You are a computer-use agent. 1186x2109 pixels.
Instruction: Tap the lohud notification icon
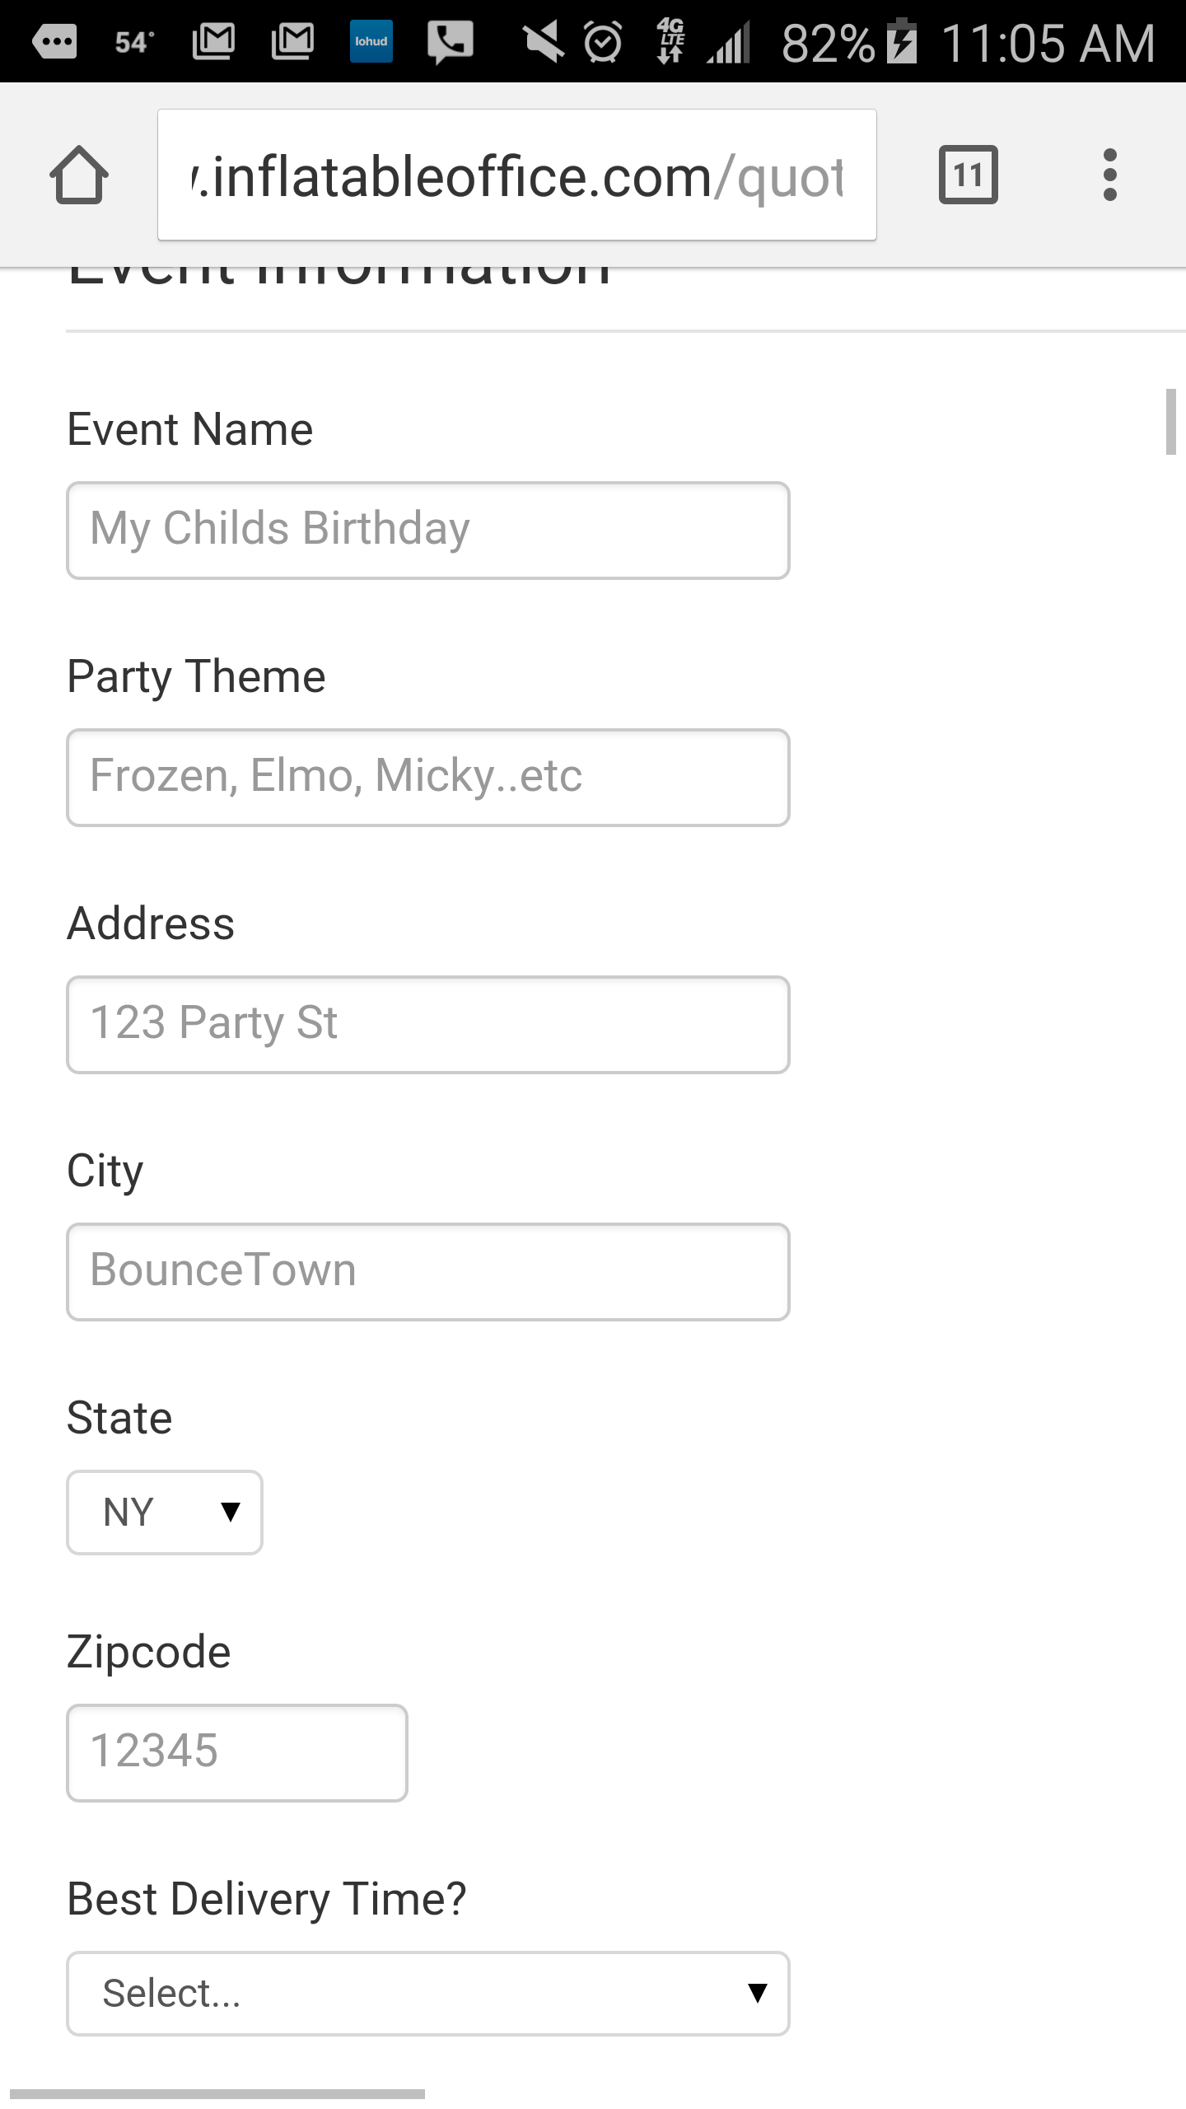tap(371, 41)
